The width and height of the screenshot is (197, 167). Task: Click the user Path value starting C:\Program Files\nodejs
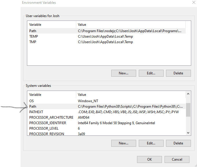click(129, 31)
